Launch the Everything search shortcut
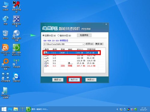 click(5, 64)
